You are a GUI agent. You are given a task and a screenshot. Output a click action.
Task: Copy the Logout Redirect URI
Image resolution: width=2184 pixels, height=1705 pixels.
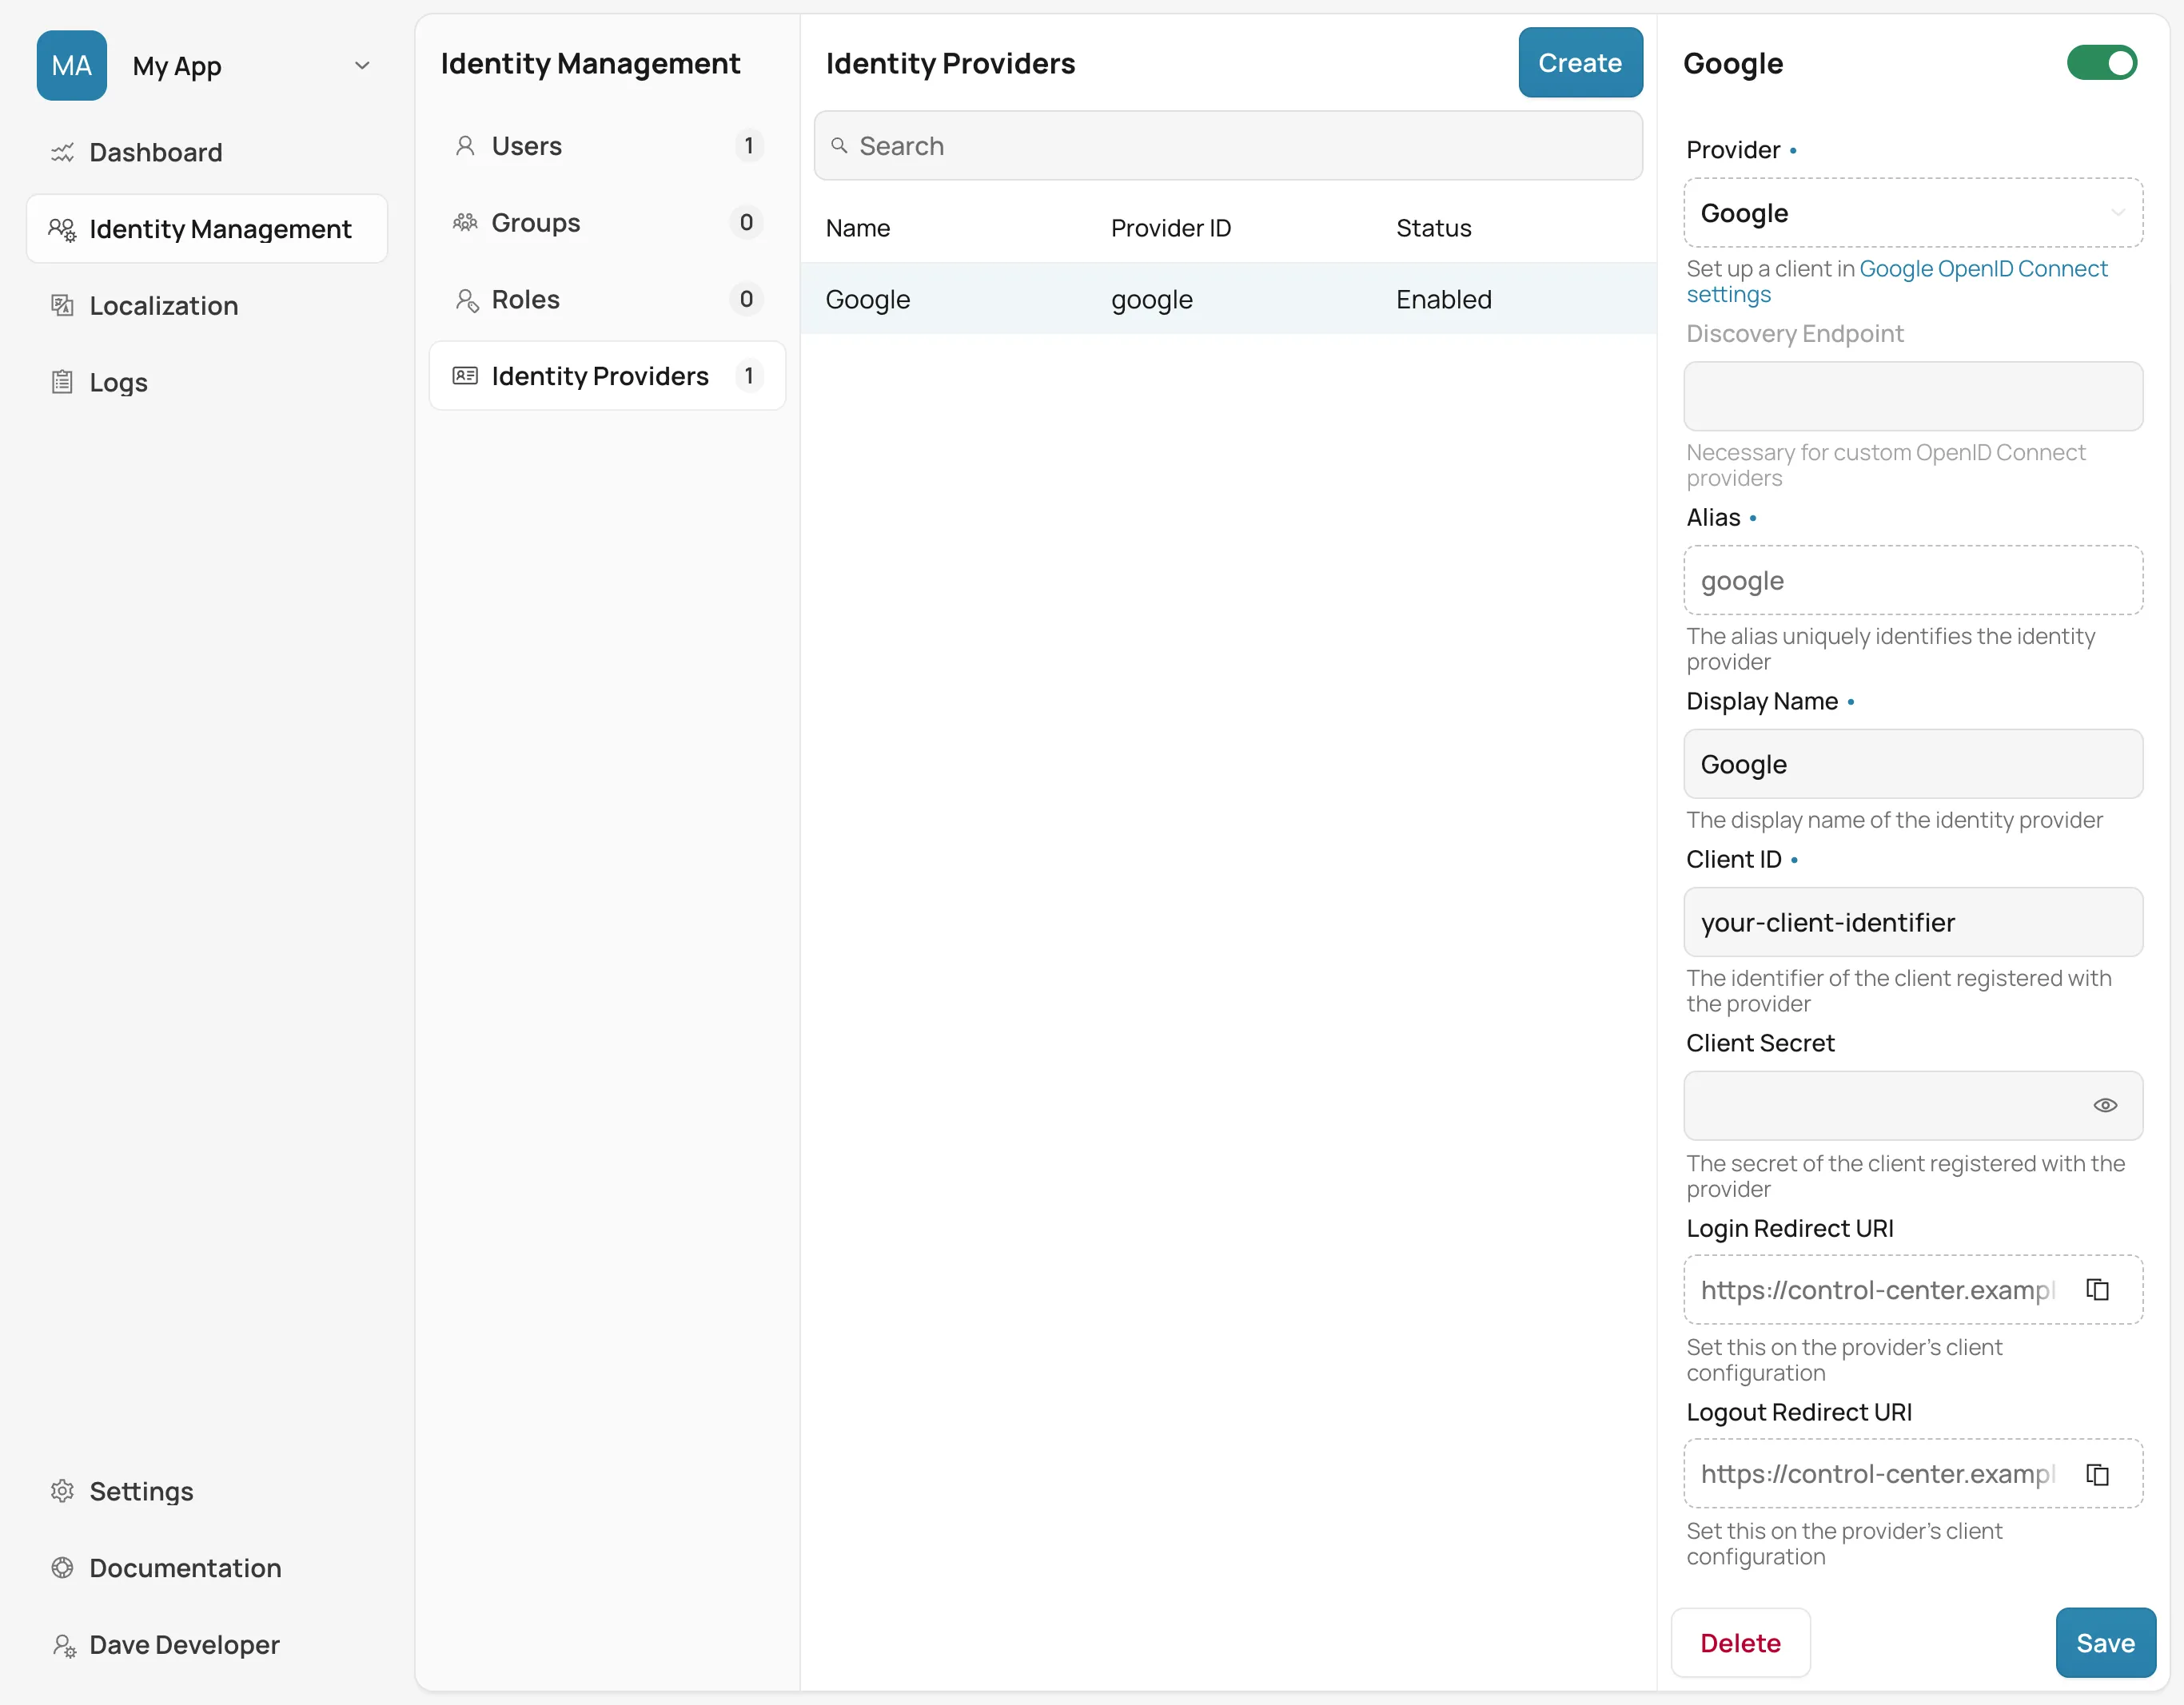pyautogui.click(x=2099, y=1472)
